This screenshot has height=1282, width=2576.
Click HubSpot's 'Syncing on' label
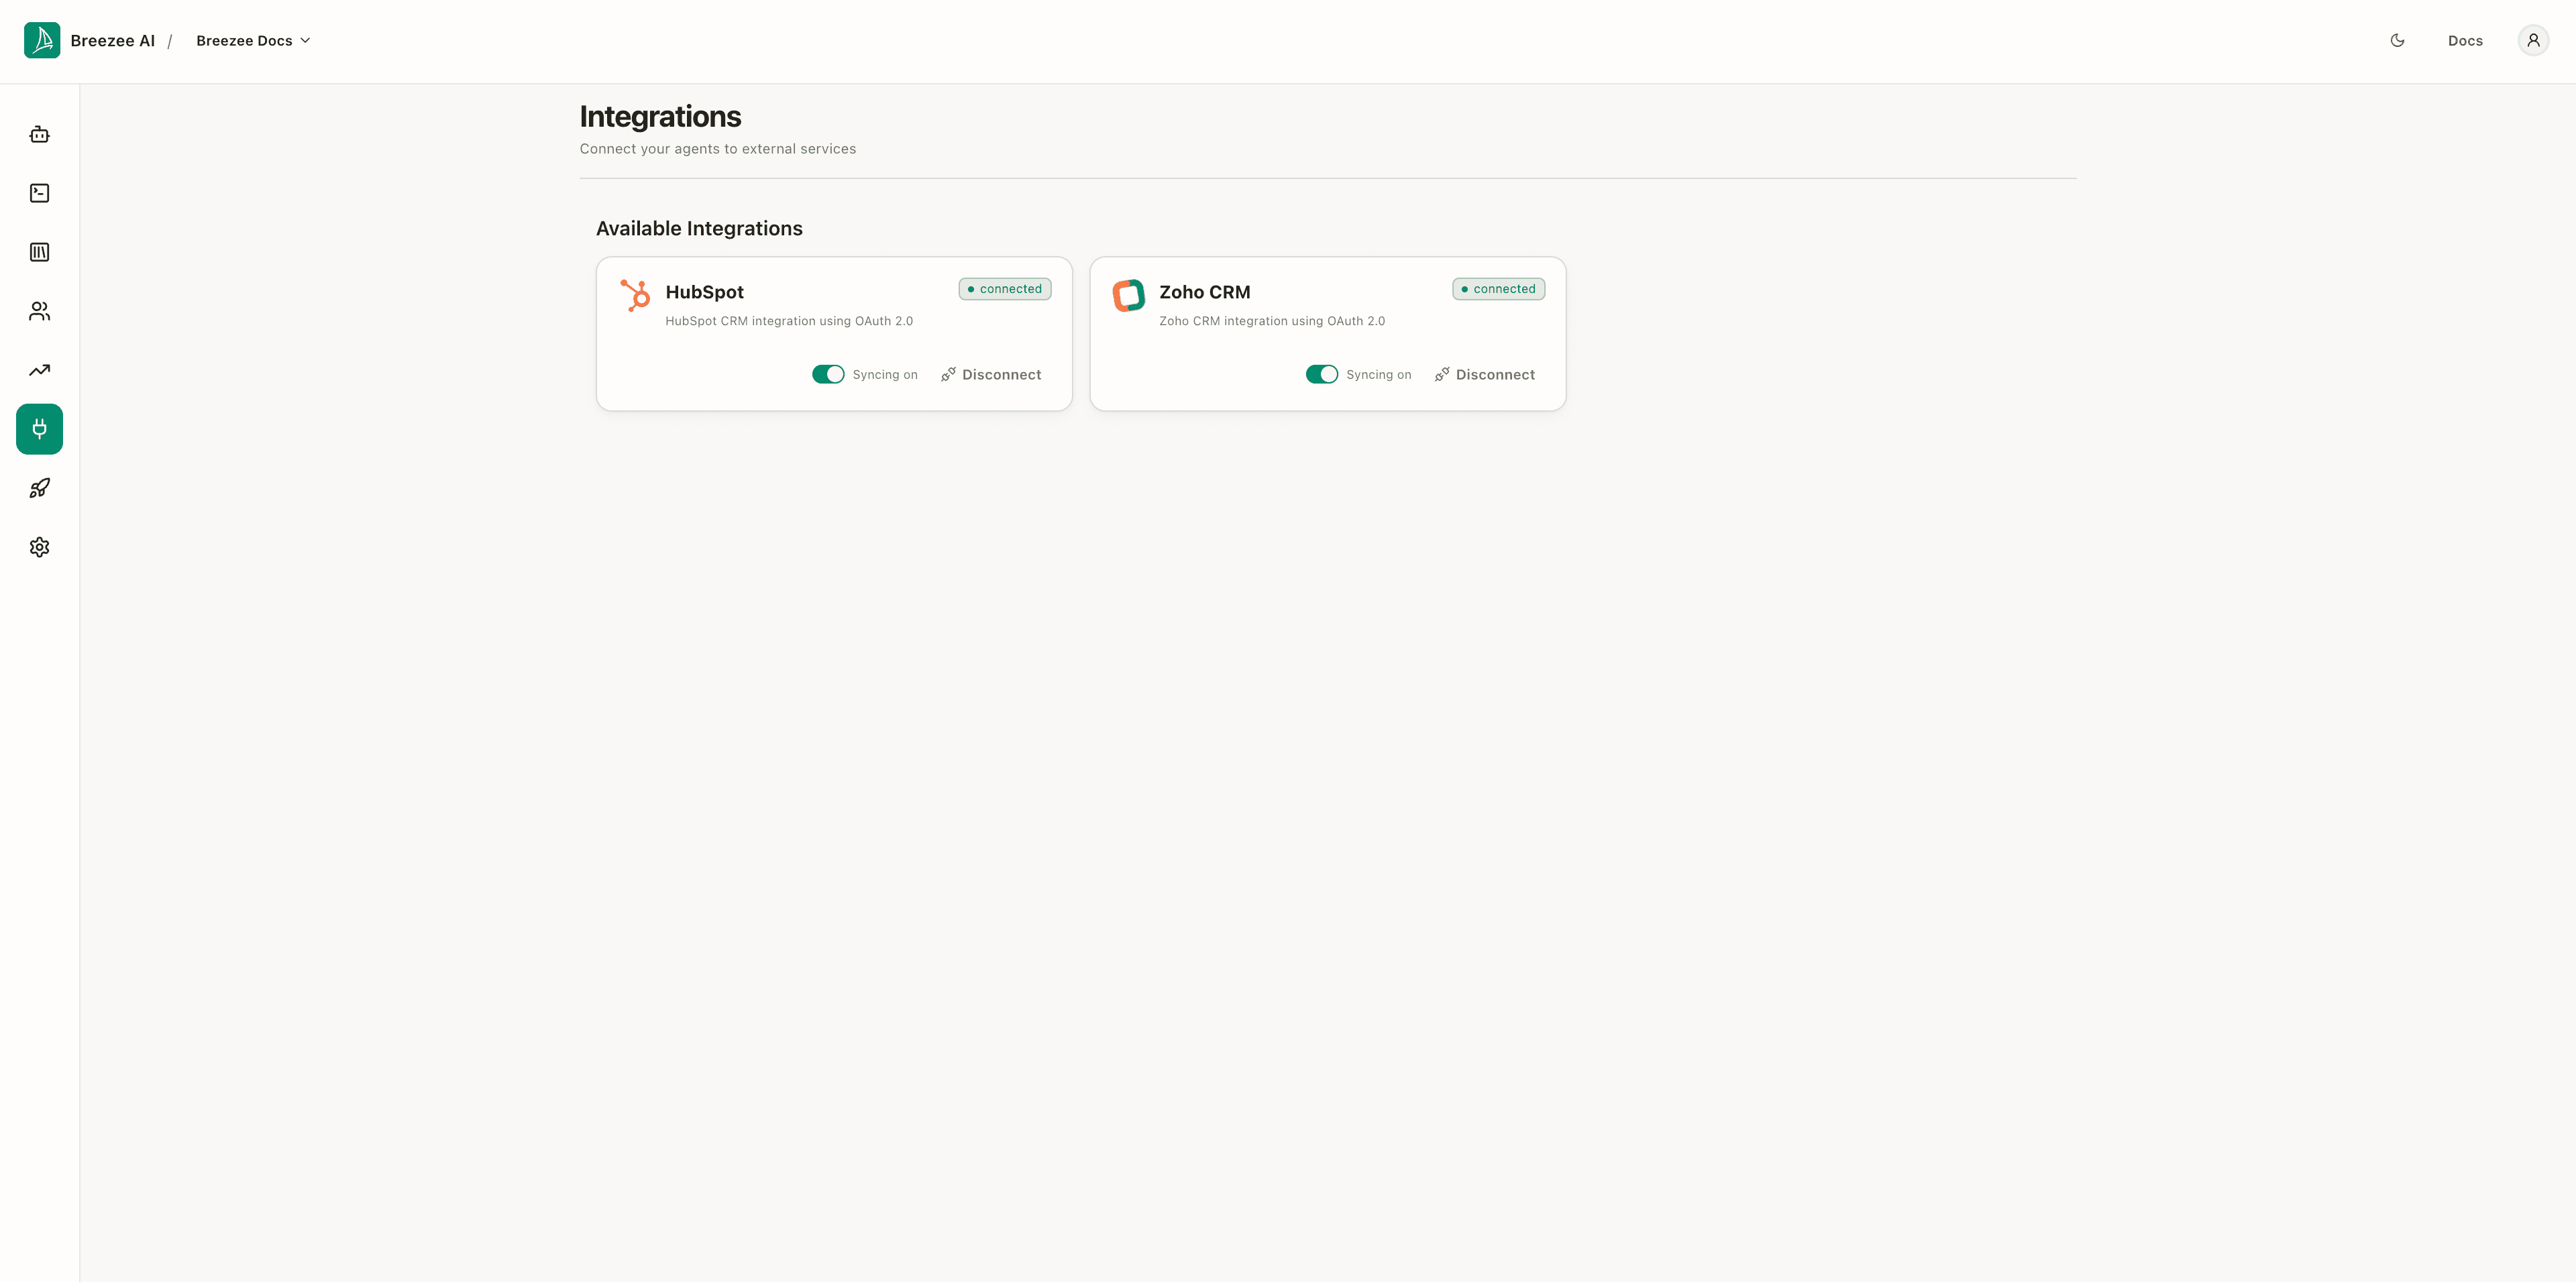click(x=885, y=375)
